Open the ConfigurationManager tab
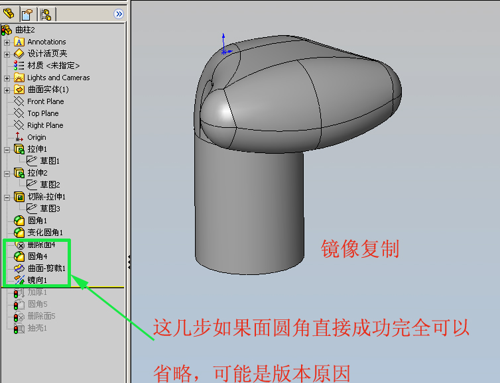This screenshot has height=383, width=500. [x=46, y=15]
